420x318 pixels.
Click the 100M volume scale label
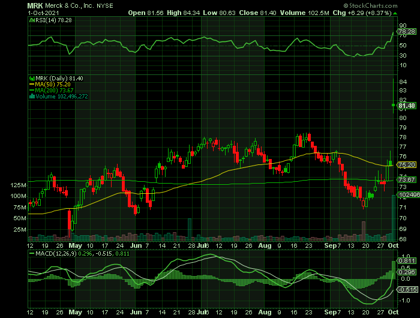click(x=18, y=196)
